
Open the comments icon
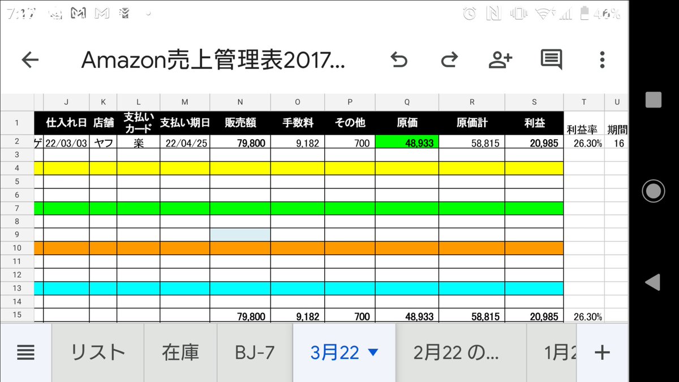click(x=551, y=60)
